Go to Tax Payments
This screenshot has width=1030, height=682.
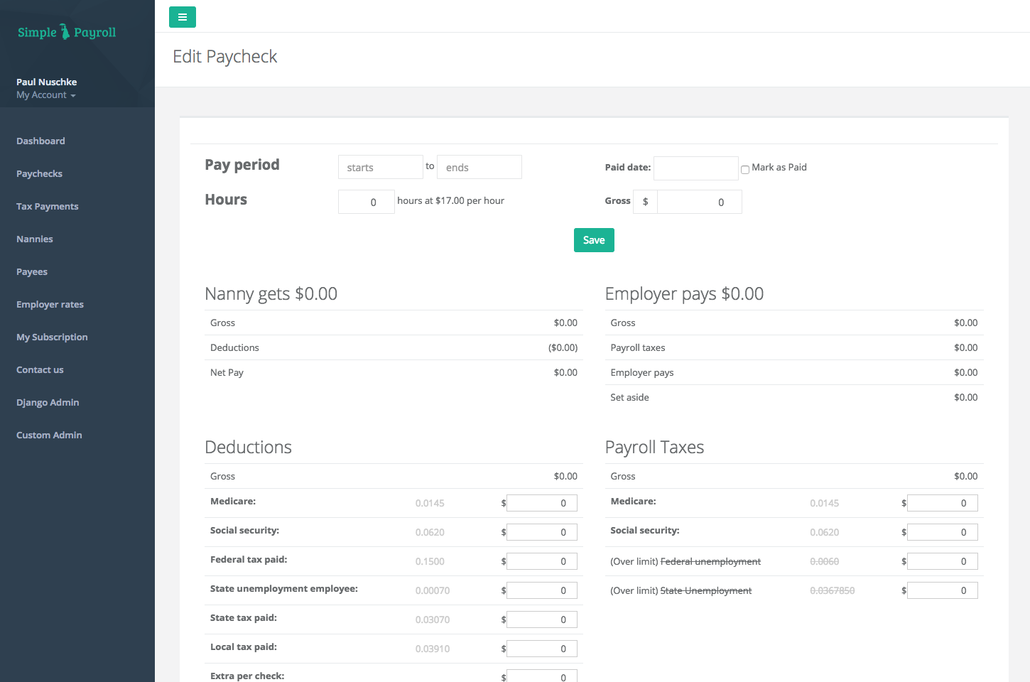[x=47, y=206]
